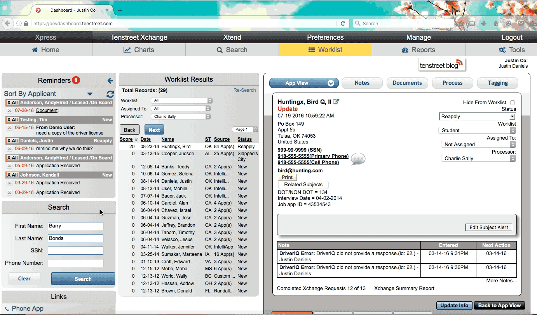537x315 pixels.
Task: Open the Not Assigned dropdown
Action: tap(478, 145)
